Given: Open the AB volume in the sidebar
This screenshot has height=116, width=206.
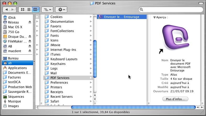Looking at the screenshot, I should coord(17,46).
